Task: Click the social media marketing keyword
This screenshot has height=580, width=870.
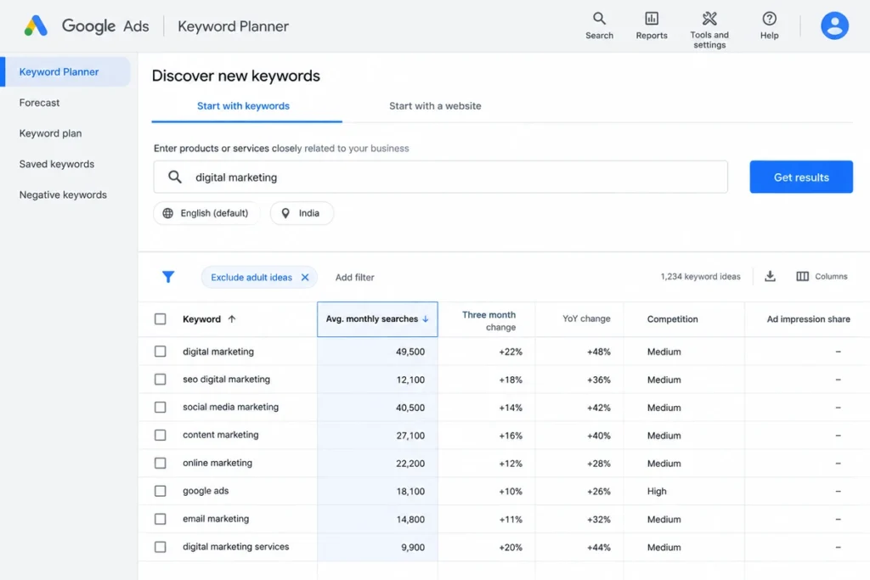Action: point(231,407)
